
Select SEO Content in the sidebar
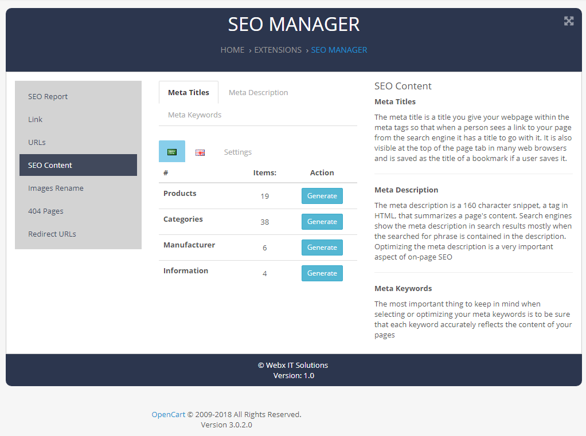(78, 165)
